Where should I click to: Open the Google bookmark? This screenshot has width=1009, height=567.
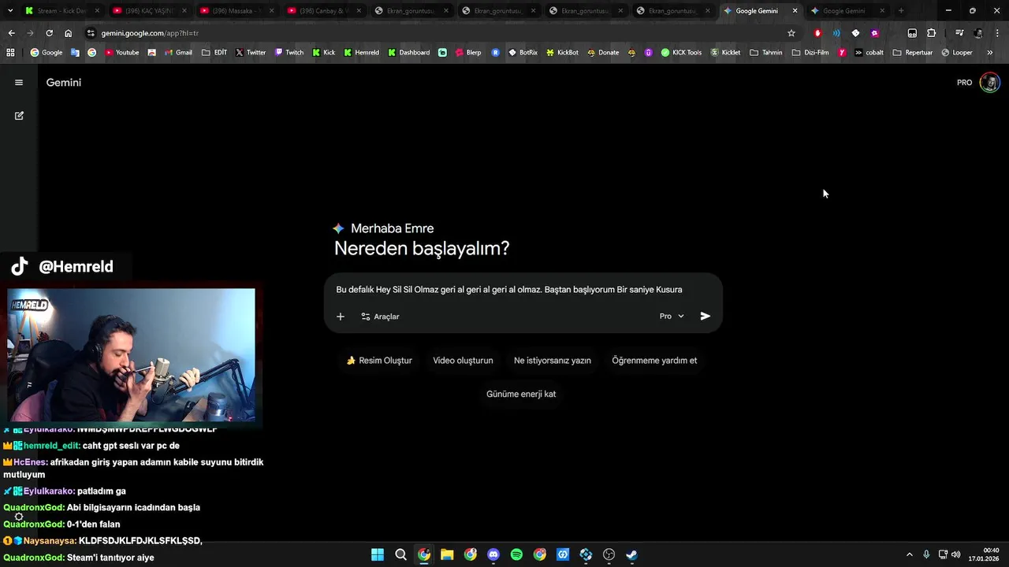click(47, 53)
